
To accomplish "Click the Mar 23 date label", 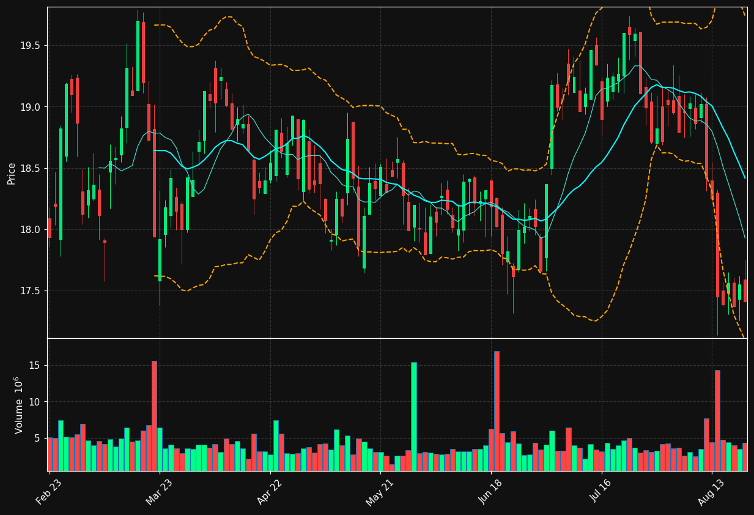I will 159,492.
